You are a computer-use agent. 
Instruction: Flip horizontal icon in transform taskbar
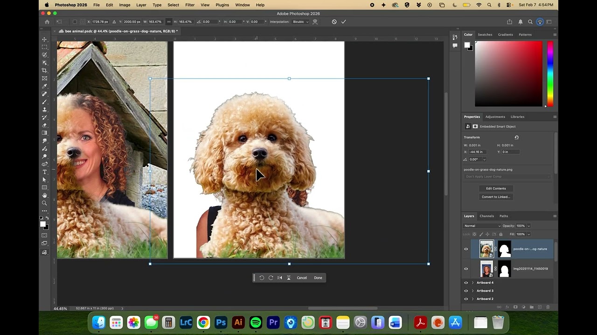point(280,278)
